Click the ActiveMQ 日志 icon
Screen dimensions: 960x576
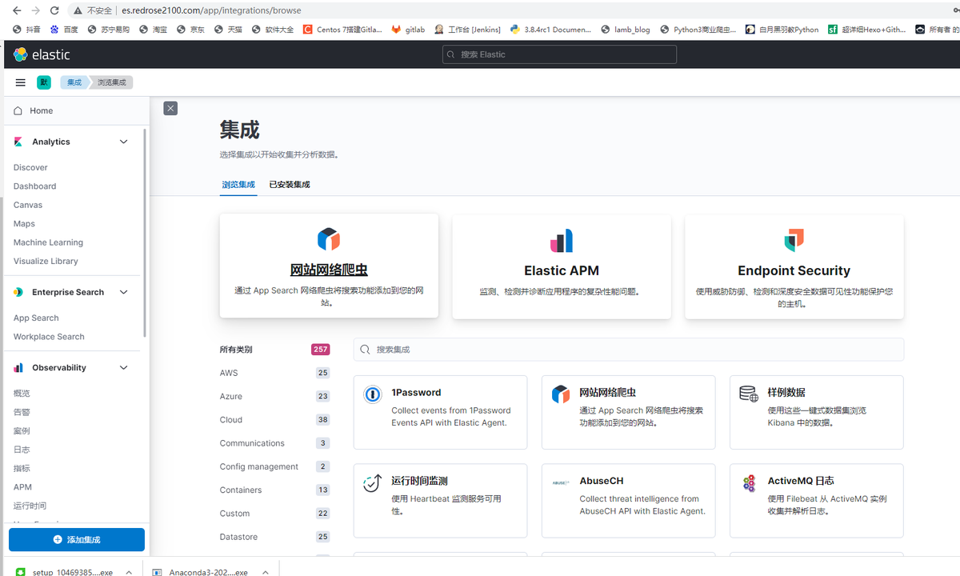tap(749, 482)
